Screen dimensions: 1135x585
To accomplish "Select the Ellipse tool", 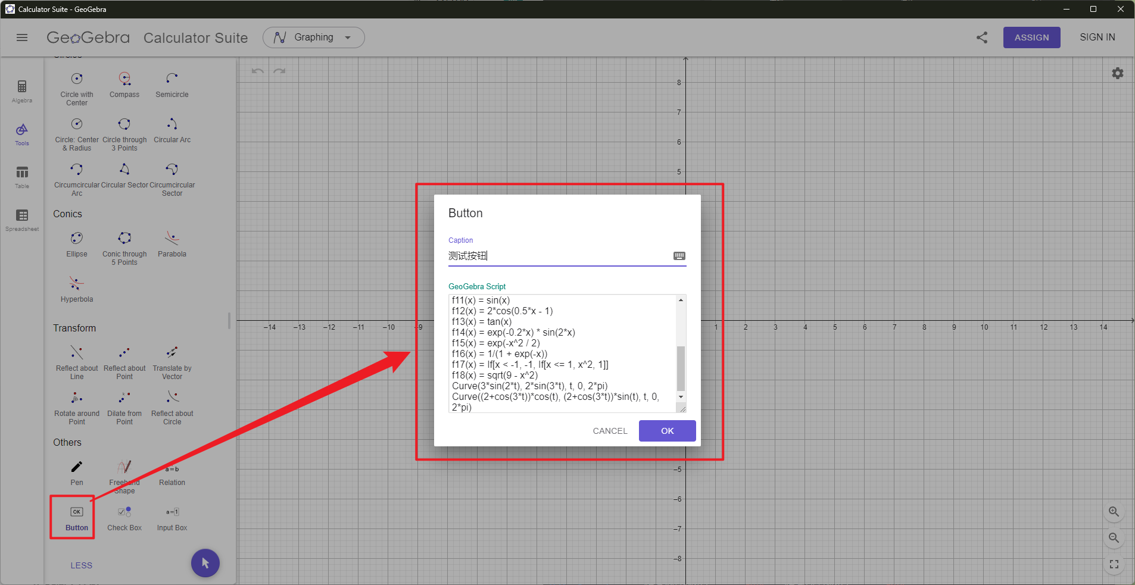I will point(77,245).
